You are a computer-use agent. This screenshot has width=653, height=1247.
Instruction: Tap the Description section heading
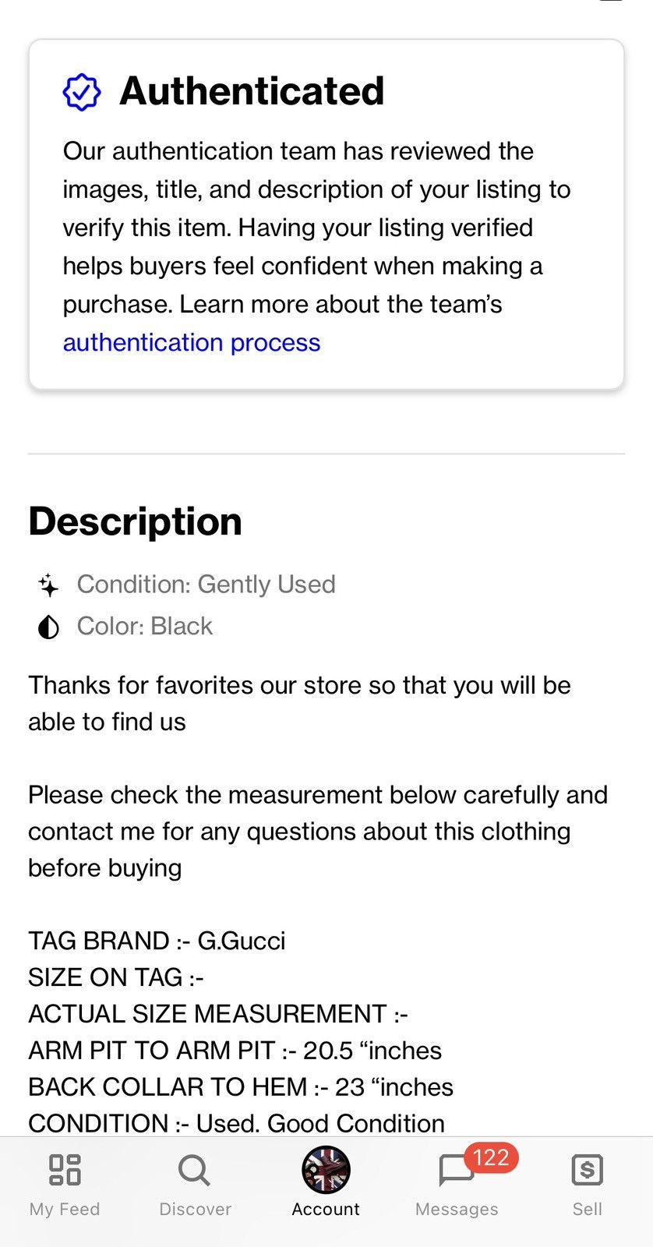136,521
